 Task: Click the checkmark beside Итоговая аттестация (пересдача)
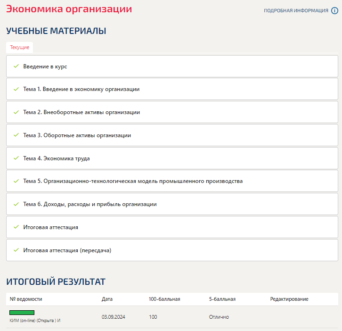[x=16, y=250]
